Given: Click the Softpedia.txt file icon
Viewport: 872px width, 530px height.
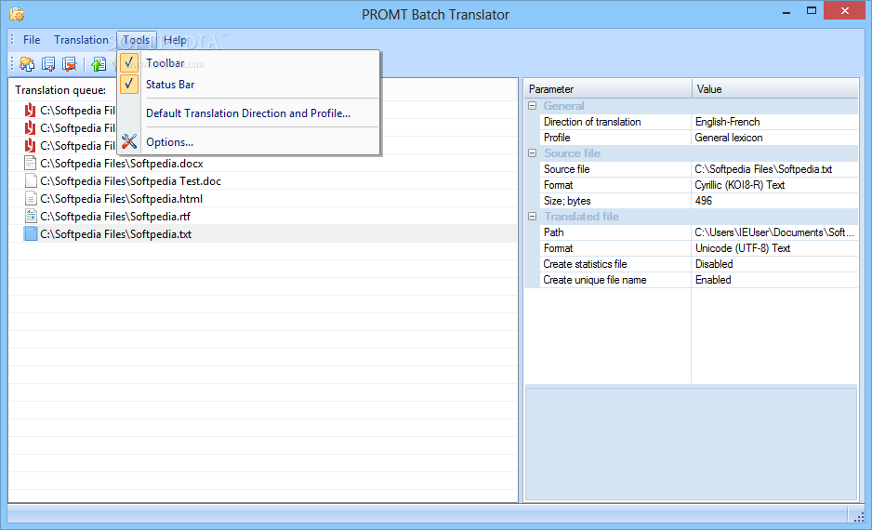Looking at the screenshot, I should [31, 233].
